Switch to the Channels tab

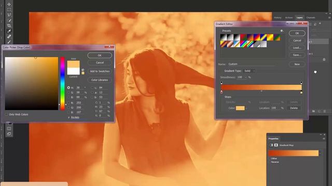click(x=311, y=18)
